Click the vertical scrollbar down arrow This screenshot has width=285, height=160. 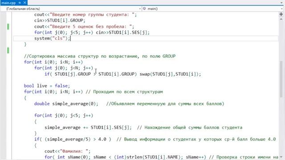(x=281, y=157)
